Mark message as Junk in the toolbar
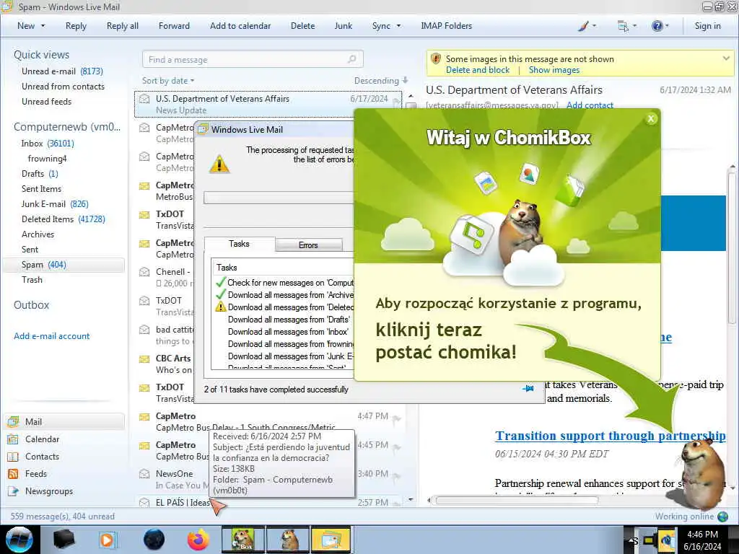 [x=343, y=26]
